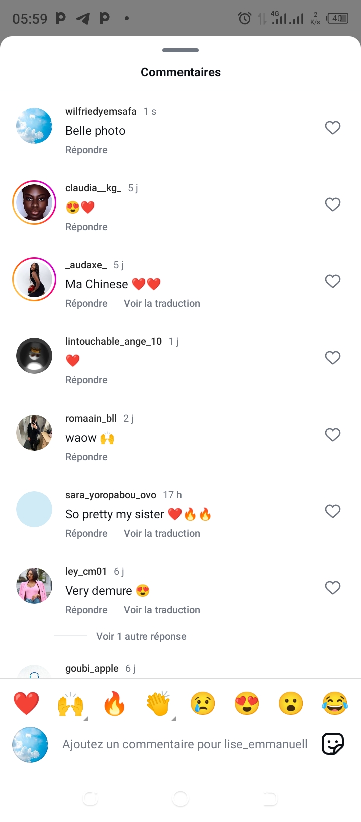Open the sticker picker icon

pyautogui.click(x=333, y=744)
